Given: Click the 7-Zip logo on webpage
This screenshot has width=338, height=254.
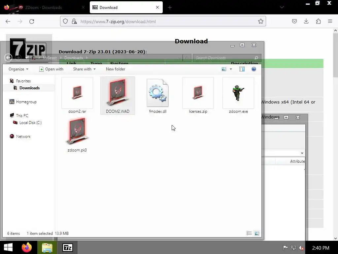Looking at the screenshot, I should point(29,48).
